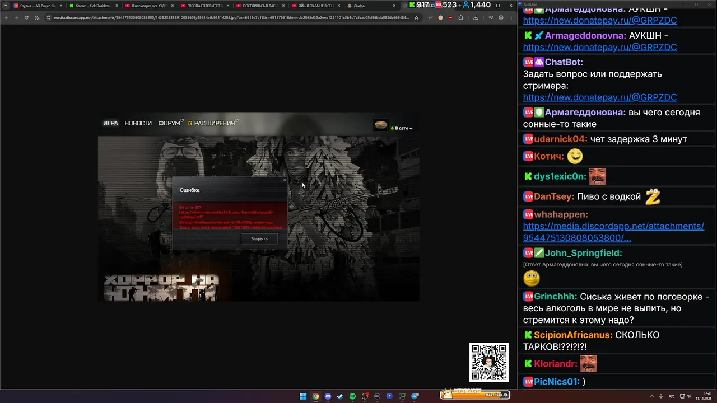Click the QR code overlay
Screen dimensions: 717x403
(489, 362)
